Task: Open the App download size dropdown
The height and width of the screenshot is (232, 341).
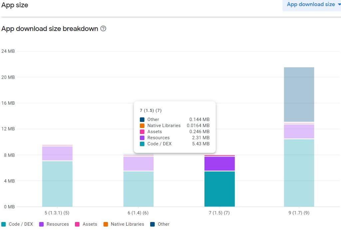Action: click(312, 5)
